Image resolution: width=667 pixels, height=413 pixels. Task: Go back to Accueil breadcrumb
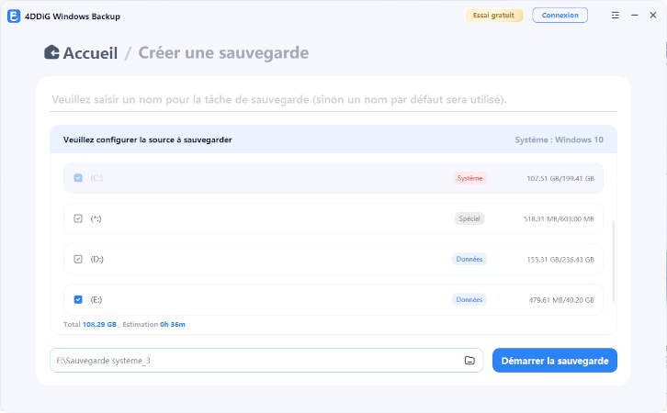point(90,52)
